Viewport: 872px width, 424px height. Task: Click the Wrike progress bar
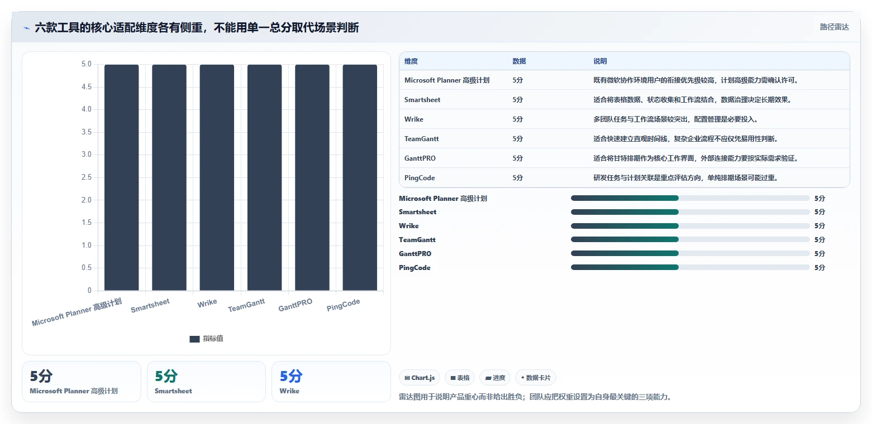[690, 226]
